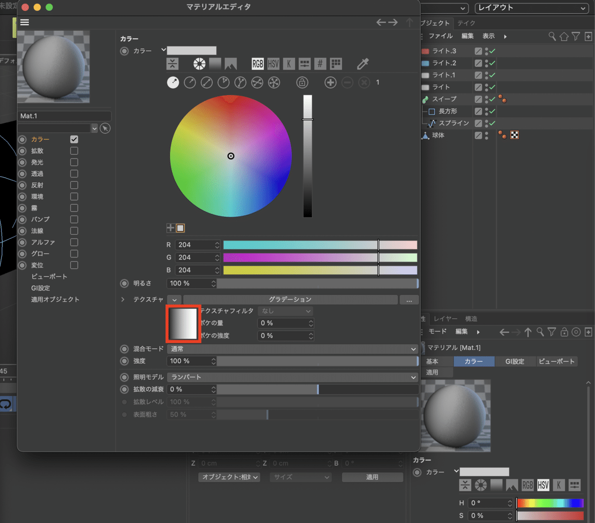Select the color swatches grid icon
Viewport: 595px width, 523px height.
click(336, 64)
